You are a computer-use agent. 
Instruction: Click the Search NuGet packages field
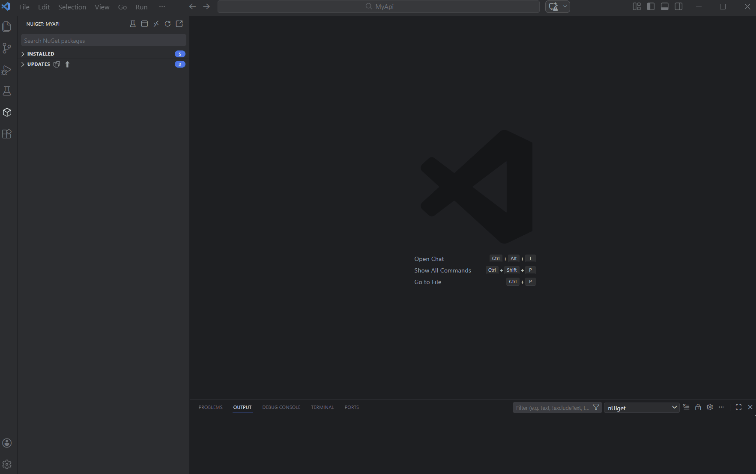(104, 41)
